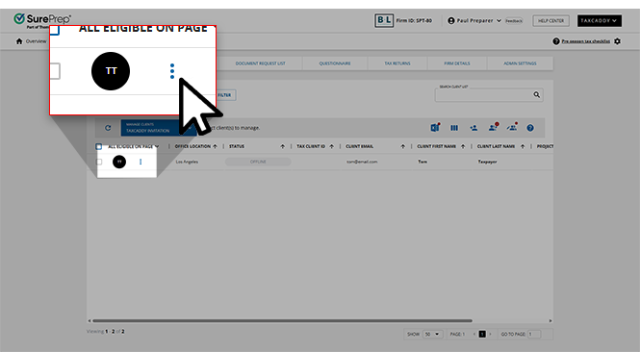The width and height of the screenshot is (640, 352).
Task: Go to next page arrow
Action: 490,334
